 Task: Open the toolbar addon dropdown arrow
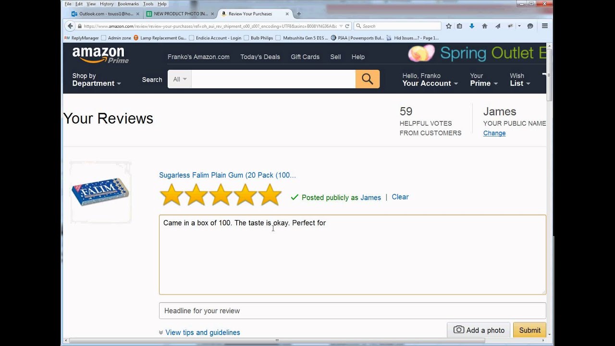(x=519, y=26)
